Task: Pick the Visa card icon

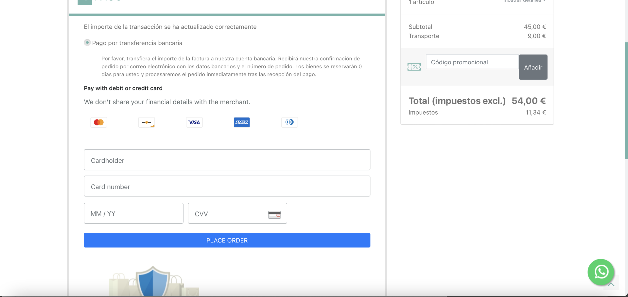Action: point(194,122)
